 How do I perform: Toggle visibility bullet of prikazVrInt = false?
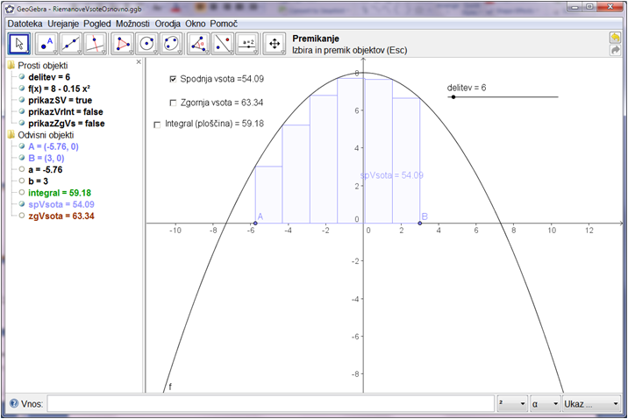click(x=22, y=111)
